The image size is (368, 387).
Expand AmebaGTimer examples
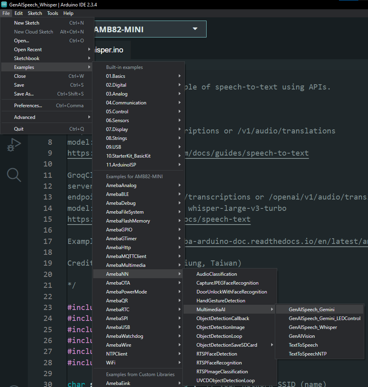(138, 239)
